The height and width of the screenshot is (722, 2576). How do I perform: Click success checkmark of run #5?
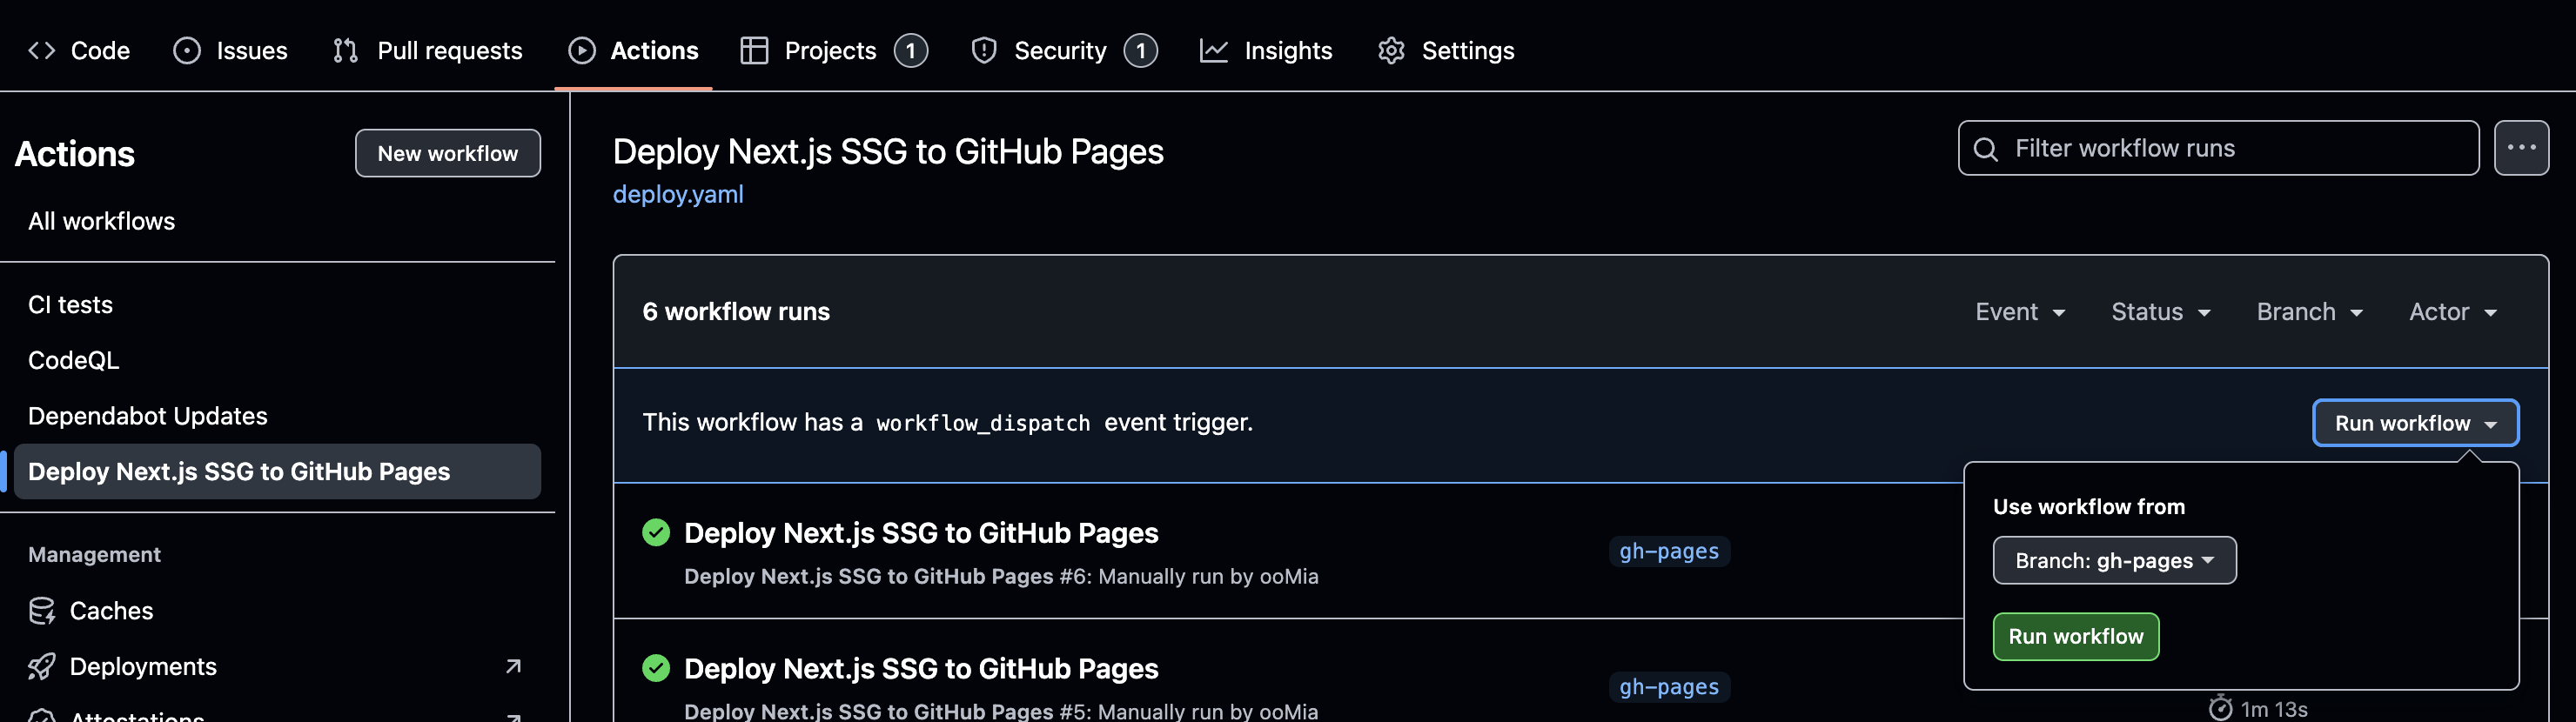(656, 668)
